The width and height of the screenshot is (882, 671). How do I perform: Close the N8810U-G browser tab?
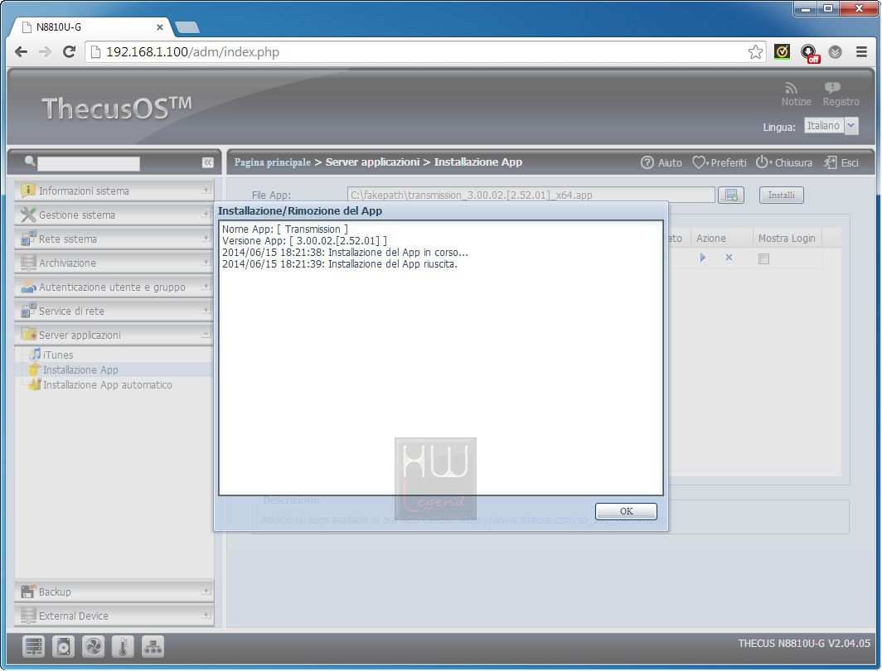[x=160, y=27]
